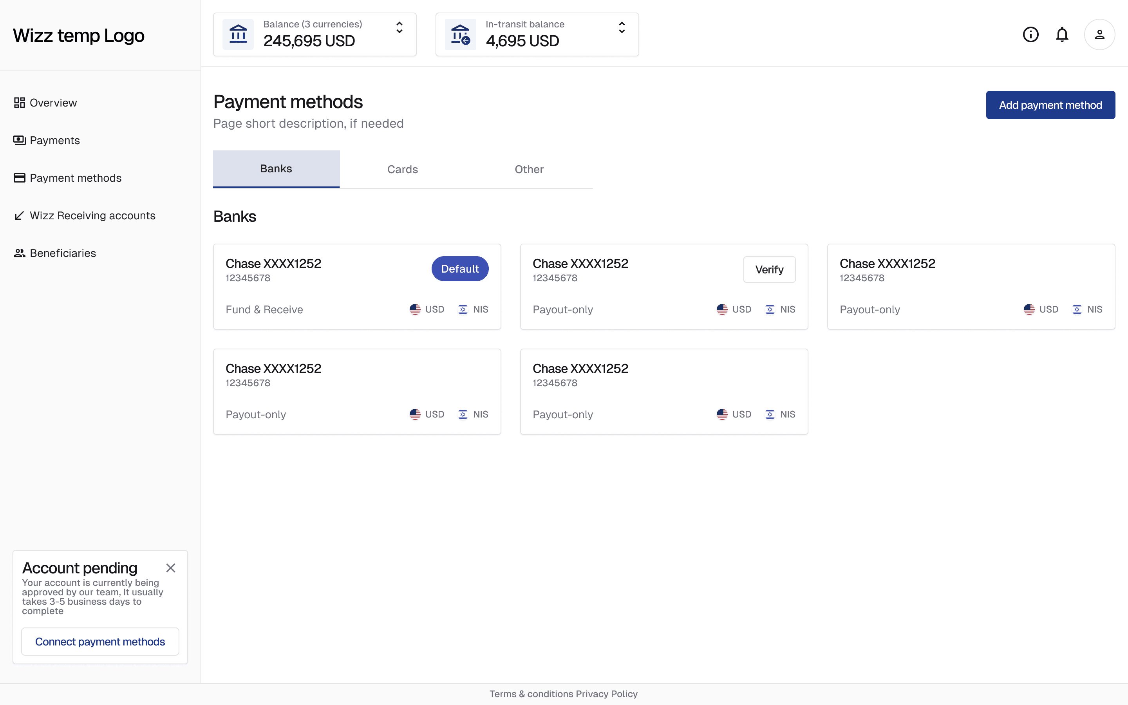Expand the In-transit balance chevron
The image size is (1128, 705).
pyautogui.click(x=622, y=27)
